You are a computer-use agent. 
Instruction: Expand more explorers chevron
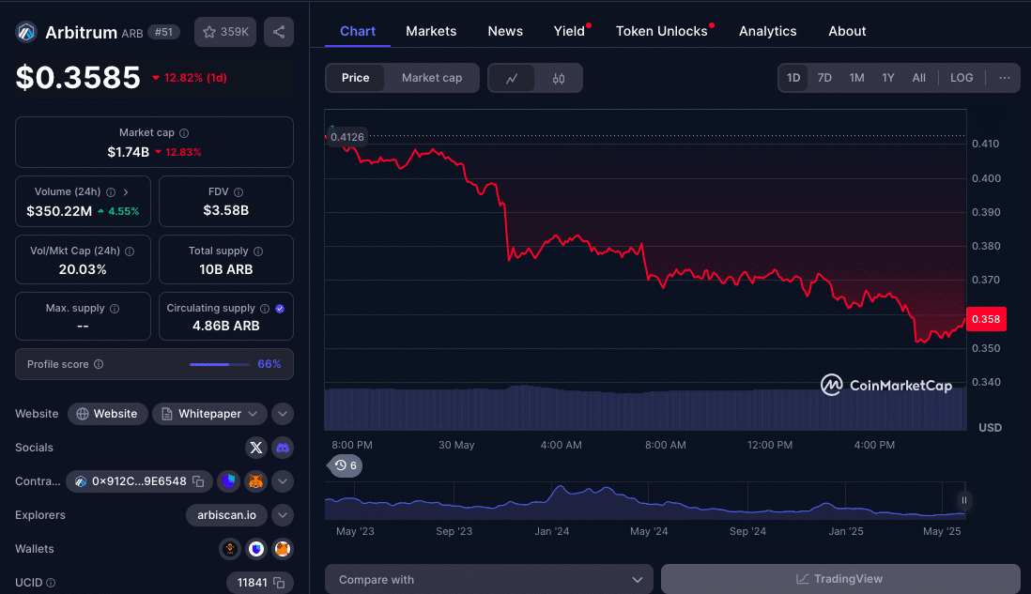pos(283,515)
